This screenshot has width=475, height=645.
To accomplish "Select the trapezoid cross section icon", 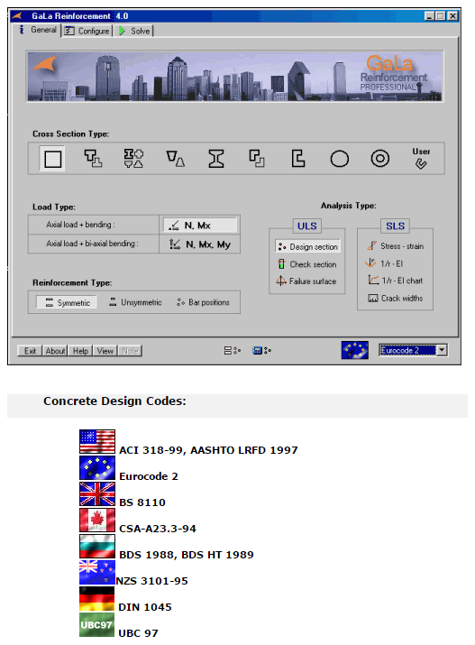I will [x=175, y=159].
